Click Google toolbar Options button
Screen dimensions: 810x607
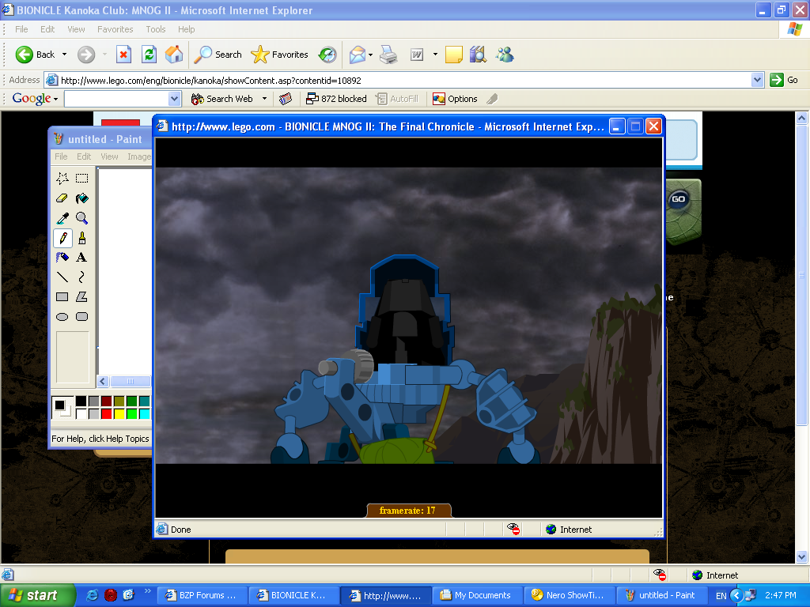point(455,99)
